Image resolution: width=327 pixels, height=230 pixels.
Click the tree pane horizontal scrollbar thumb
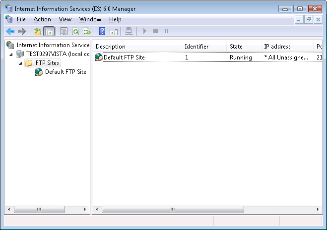[39, 209]
